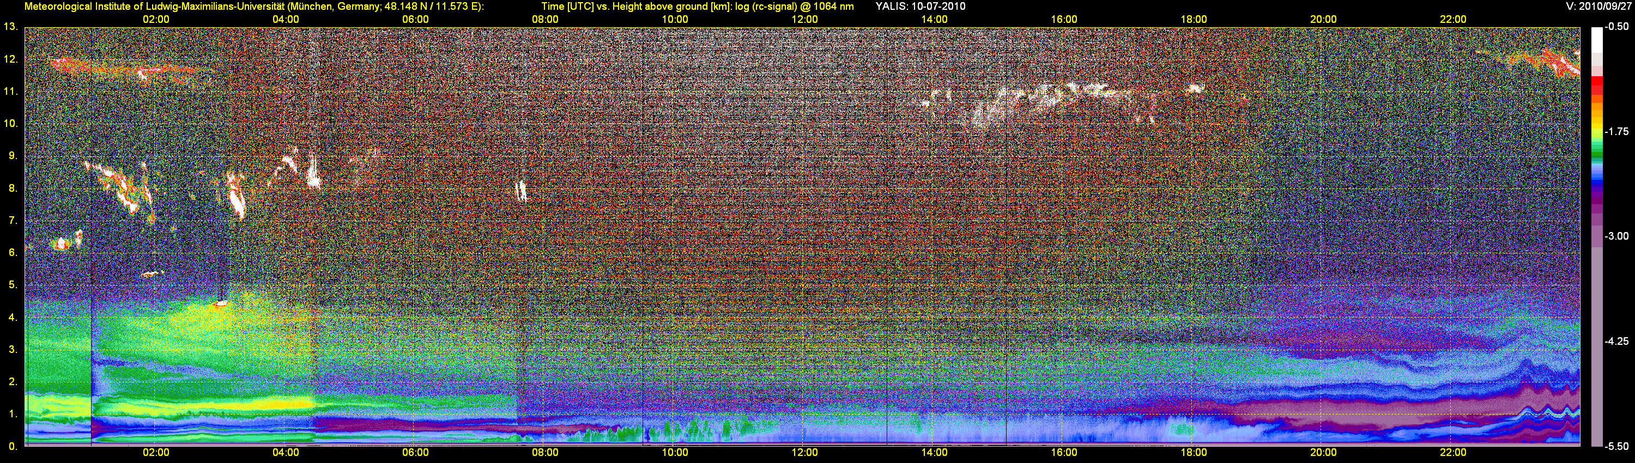Click the 3. km height axis label
This screenshot has width=1635, height=463.
coord(13,350)
